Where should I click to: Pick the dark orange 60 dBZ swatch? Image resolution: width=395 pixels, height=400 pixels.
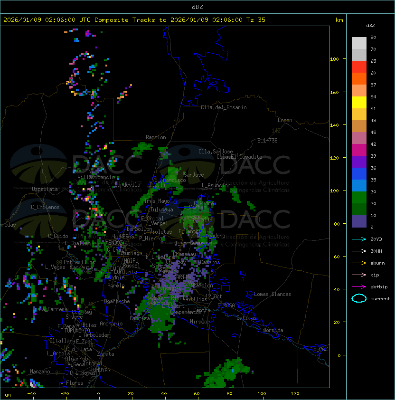[359, 78]
